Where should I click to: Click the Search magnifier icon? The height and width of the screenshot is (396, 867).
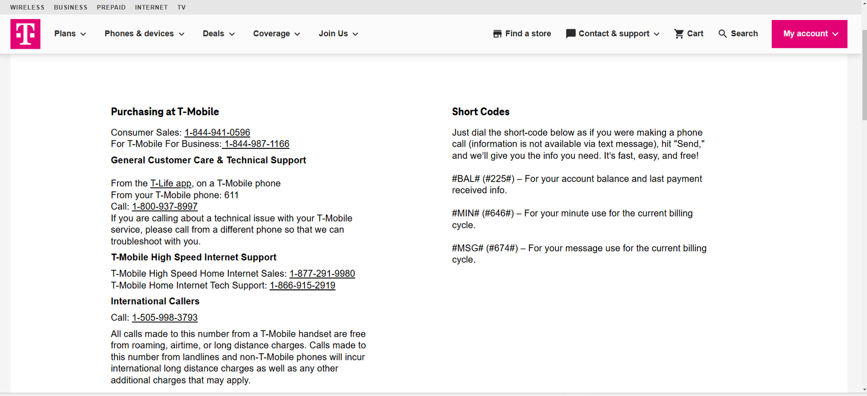tap(722, 33)
